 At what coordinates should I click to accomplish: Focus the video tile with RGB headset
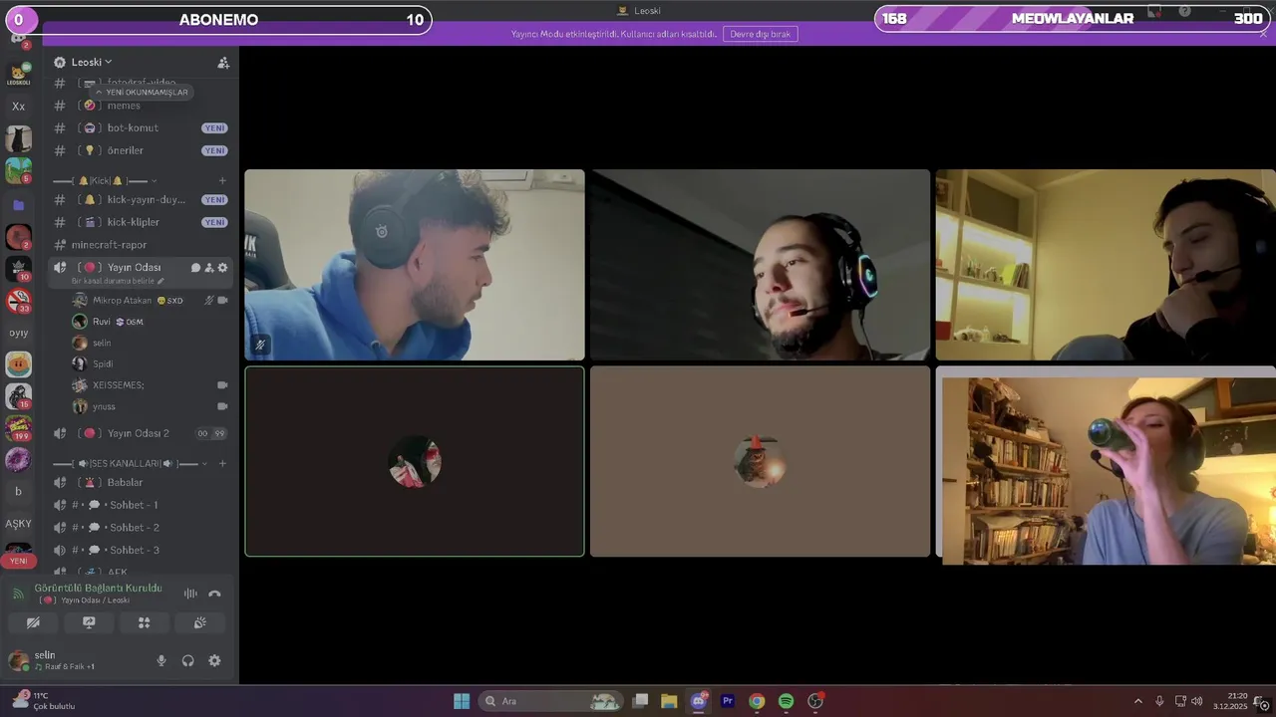pos(760,265)
